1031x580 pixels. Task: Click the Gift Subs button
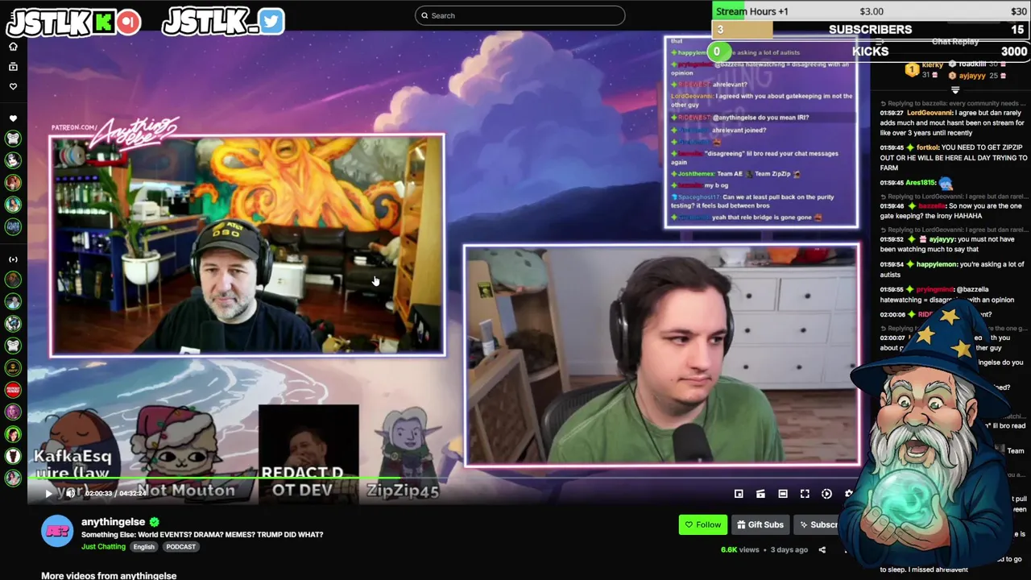point(760,524)
